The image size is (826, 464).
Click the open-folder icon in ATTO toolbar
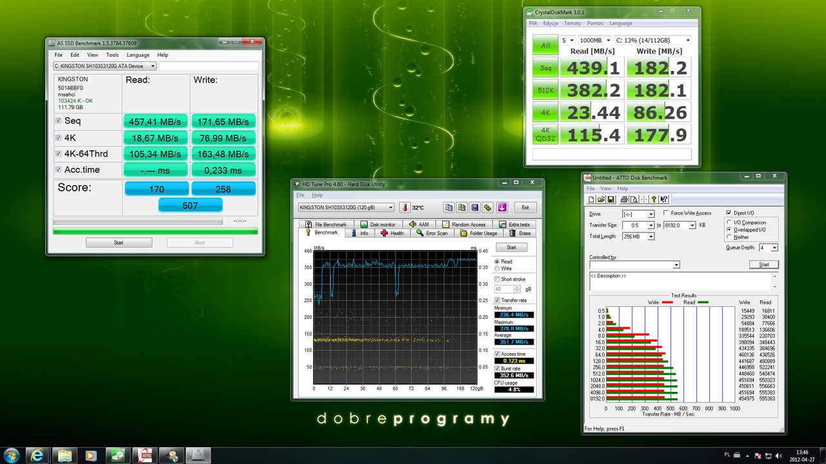pyautogui.click(x=600, y=200)
